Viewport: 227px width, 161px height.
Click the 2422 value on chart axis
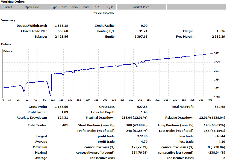tap(217, 53)
